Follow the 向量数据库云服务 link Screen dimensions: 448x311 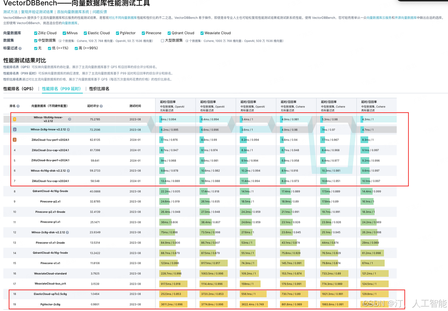point(379,17)
